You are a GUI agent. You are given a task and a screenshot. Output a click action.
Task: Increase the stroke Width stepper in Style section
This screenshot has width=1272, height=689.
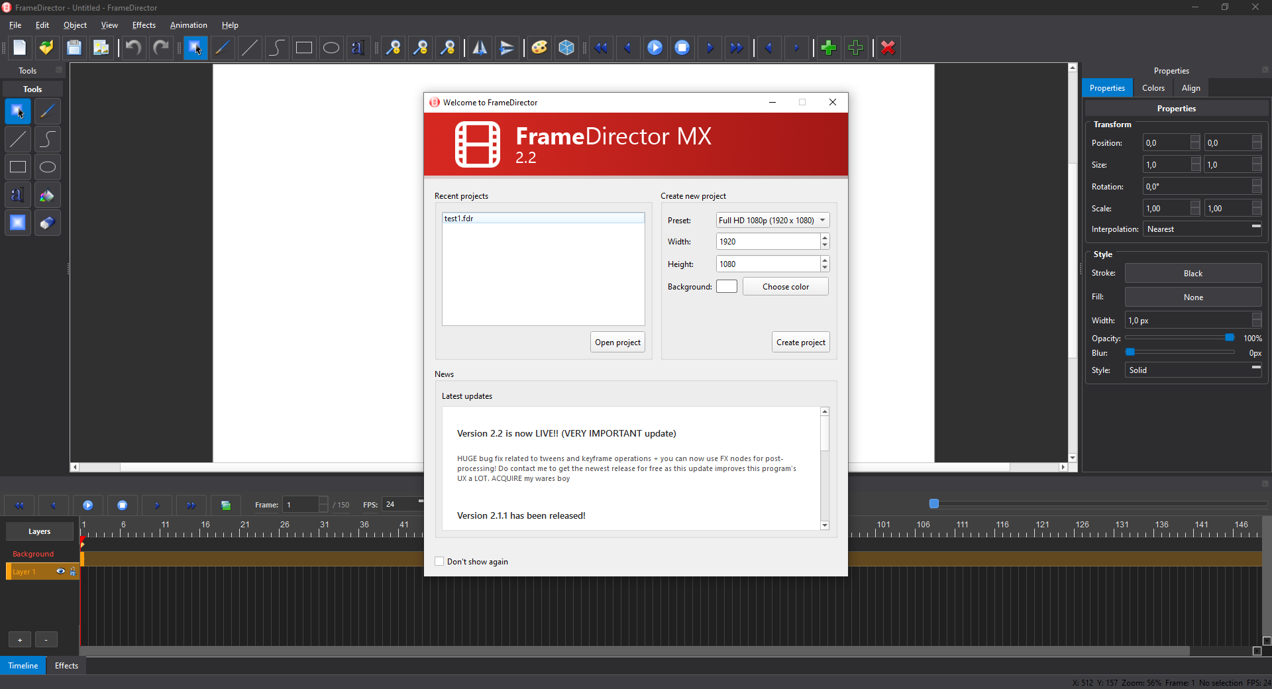[x=1257, y=316]
